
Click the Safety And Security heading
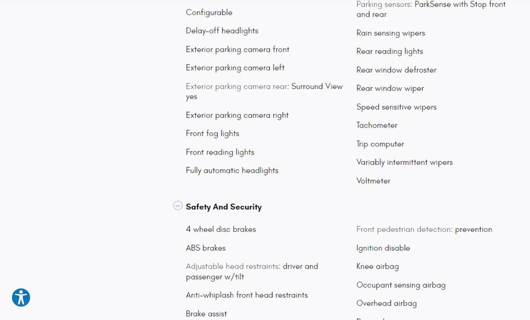tap(224, 207)
